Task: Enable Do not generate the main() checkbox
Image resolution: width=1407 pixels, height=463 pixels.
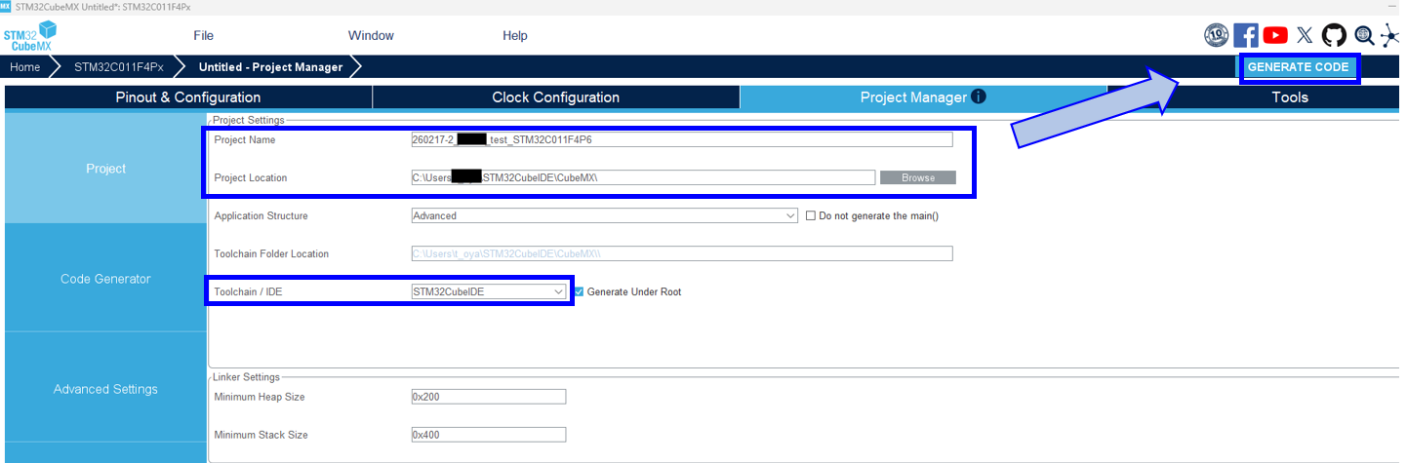Action: point(811,215)
